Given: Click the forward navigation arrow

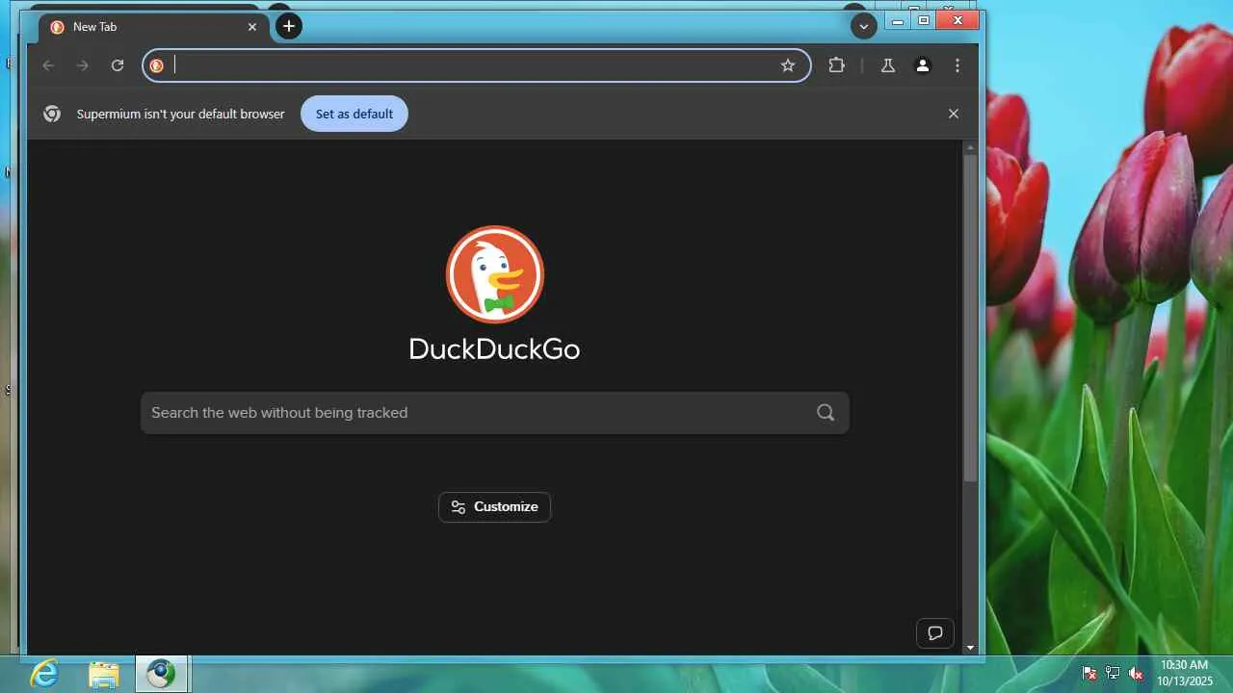Looking at the screenshot, I should (83, 65).
